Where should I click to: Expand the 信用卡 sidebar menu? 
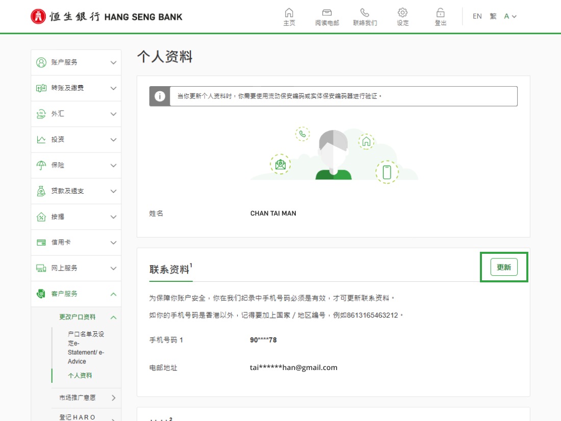(x=76, y=243)
